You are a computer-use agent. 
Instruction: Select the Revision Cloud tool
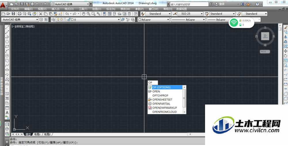click(x=7, y=60)
